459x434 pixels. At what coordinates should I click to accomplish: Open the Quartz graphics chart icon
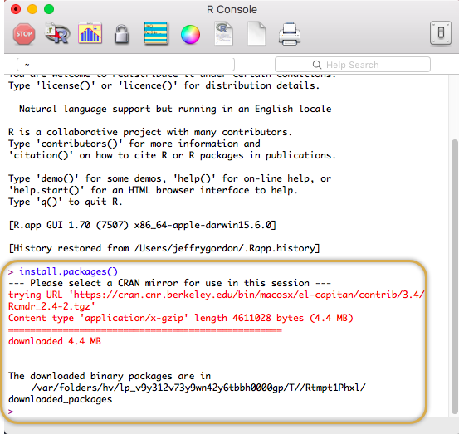pos(90,33)
